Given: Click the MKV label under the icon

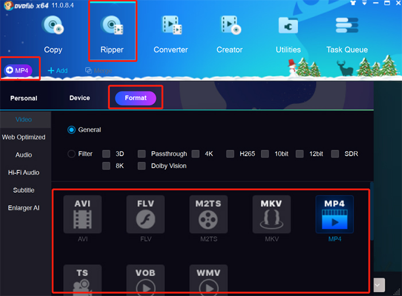Looking at the screenshot, I should click(272, 239).
